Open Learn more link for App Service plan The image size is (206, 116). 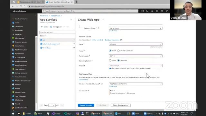(x=84, y=80)
